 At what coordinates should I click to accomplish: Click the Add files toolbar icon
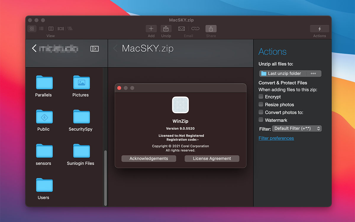coord(151,29)
